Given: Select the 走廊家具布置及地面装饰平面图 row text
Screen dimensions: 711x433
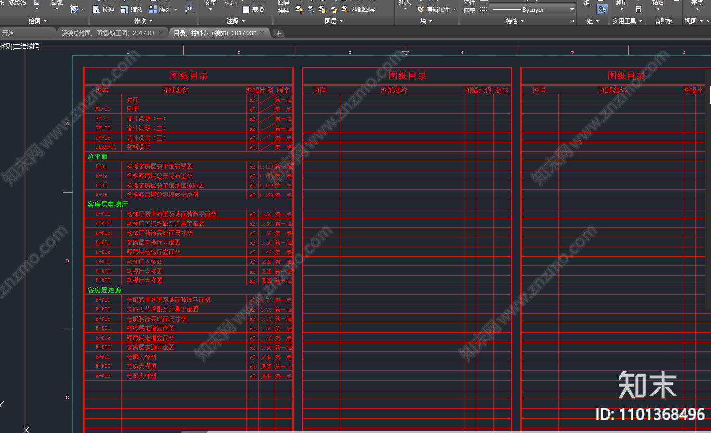Looking at the screenshot, I should pyautogui.click(x=168, y=300).
